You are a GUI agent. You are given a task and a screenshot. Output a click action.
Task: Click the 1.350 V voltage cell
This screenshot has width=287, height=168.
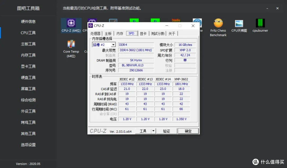(x=181, y=119)
